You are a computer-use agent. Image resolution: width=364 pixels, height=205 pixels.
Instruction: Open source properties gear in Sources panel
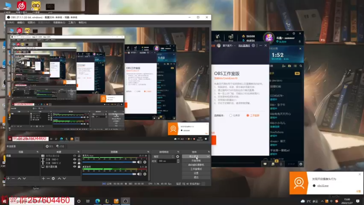[53, 179]
